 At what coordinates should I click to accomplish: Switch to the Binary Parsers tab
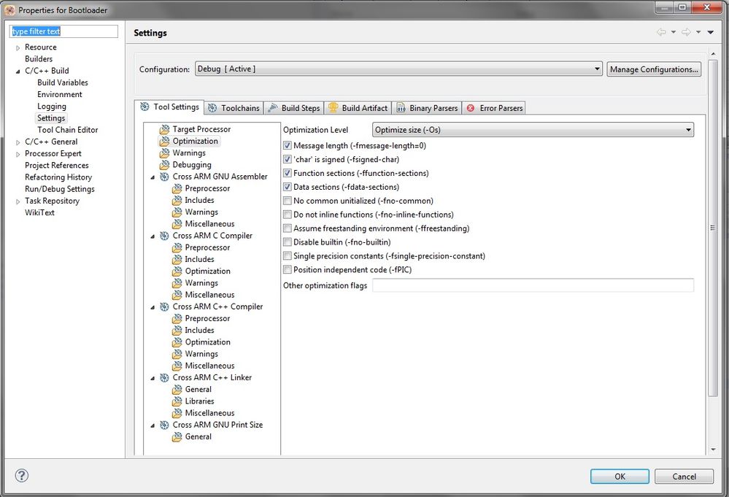click(427, 108)
